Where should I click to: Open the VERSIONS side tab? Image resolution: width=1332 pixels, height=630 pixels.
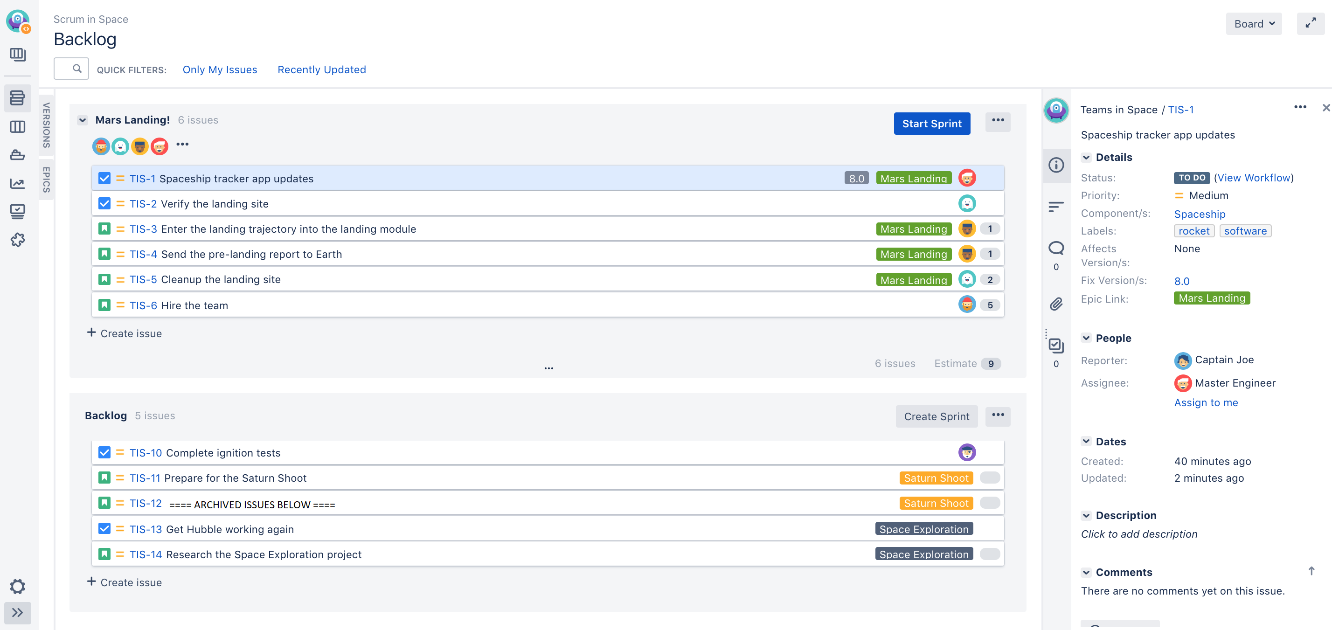pos(47,125)
